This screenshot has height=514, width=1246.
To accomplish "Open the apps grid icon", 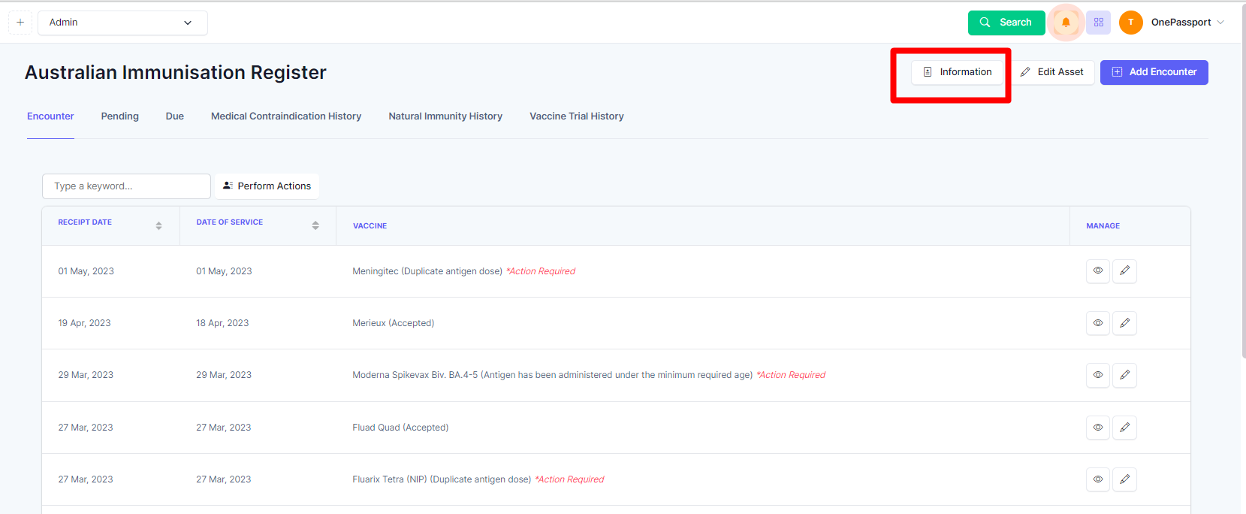I will [x=1099, y=23].
